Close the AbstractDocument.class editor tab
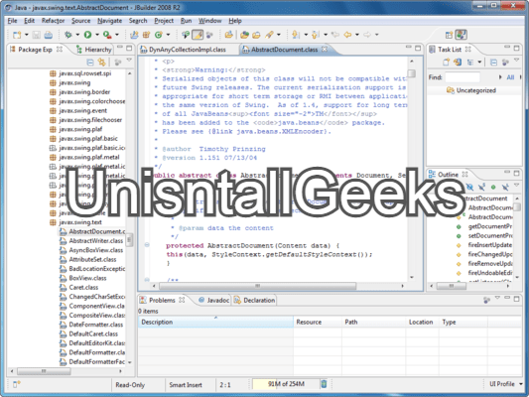The height and width of the screenshot is (397, 529). coord(325,50)
